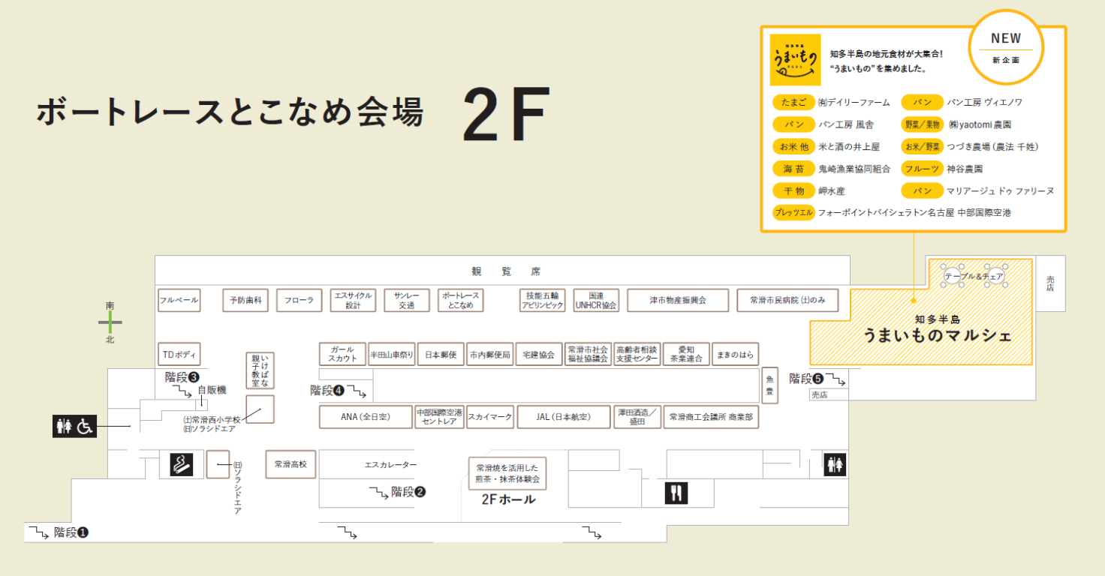1105x576 pixels.
Task: Open the 常滑市社会福祉協議会 booth
Action: click(588, 354)
